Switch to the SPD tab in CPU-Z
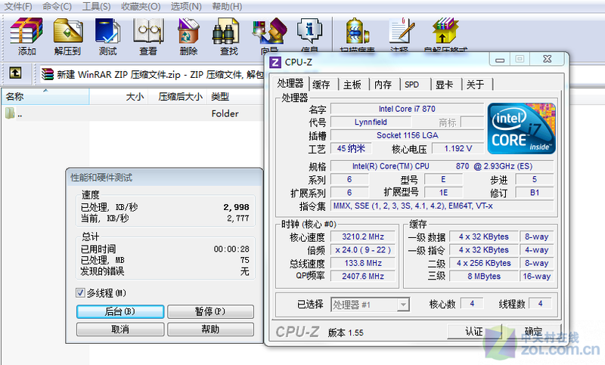The width and height of the screenshot is (605, 365). tap(412, 85)
